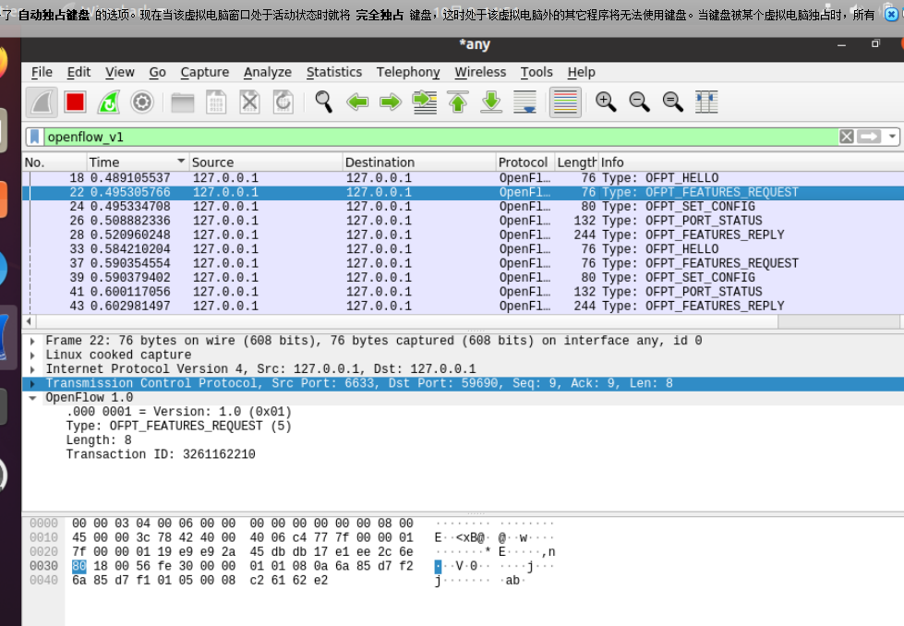Sort packets by No. column header
This screenshot has width=904, height=626.
tap(54, 162)
